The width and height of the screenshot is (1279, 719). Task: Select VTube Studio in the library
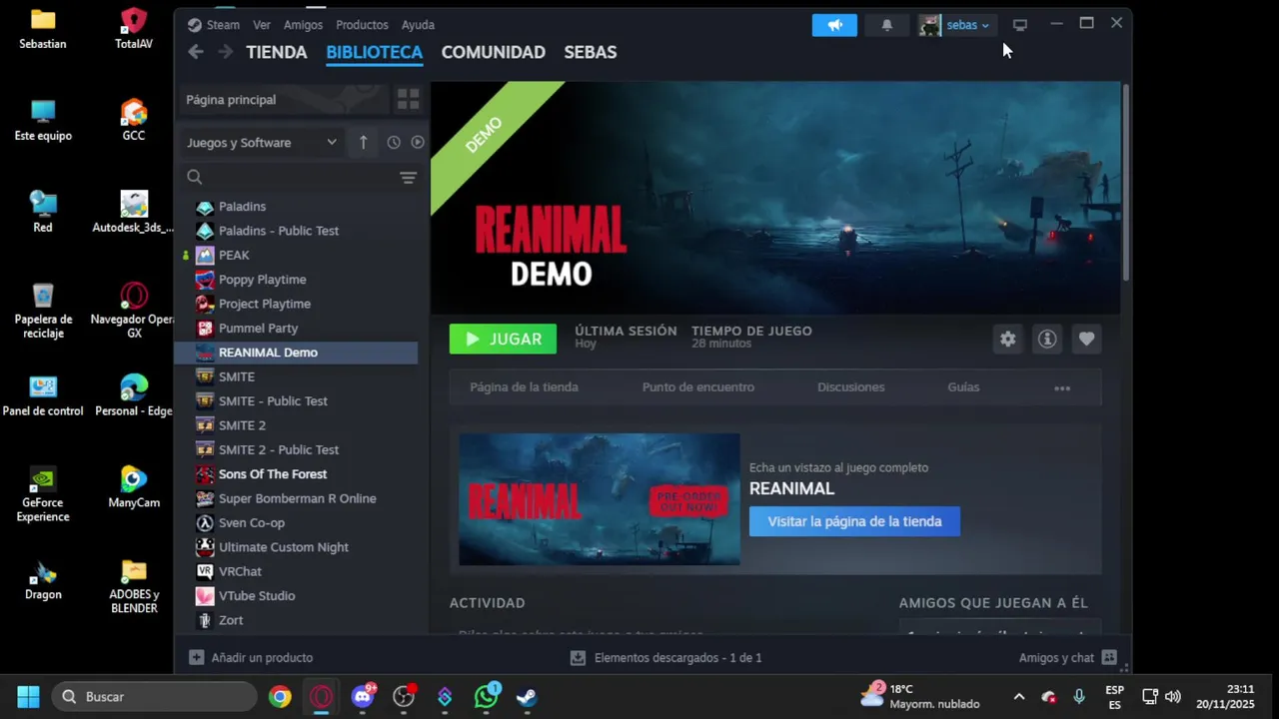click(296, 596)
